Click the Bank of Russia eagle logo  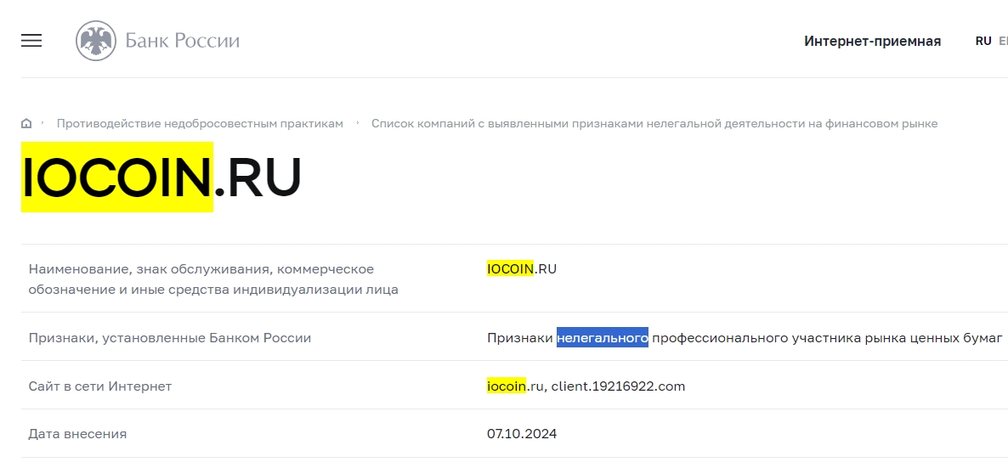pos(96,41)
